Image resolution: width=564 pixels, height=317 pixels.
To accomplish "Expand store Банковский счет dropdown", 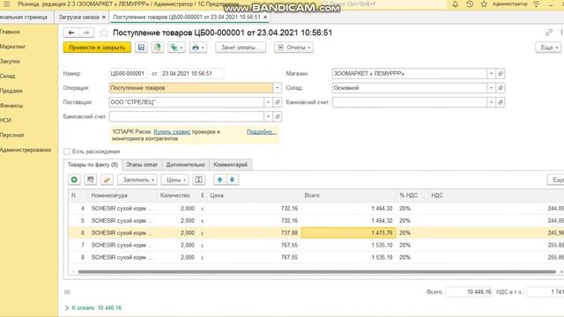I will (x=491, y=102).
